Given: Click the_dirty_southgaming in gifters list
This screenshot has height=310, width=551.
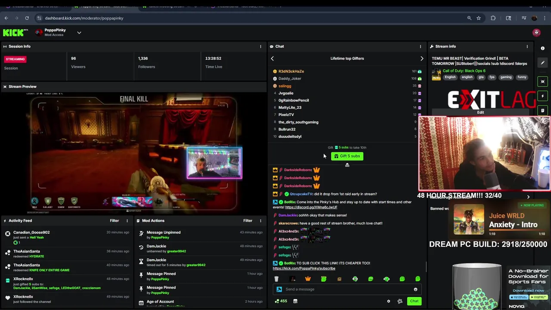Looking at the screenshot, I should pyautogui.click(x=298, y=122).
